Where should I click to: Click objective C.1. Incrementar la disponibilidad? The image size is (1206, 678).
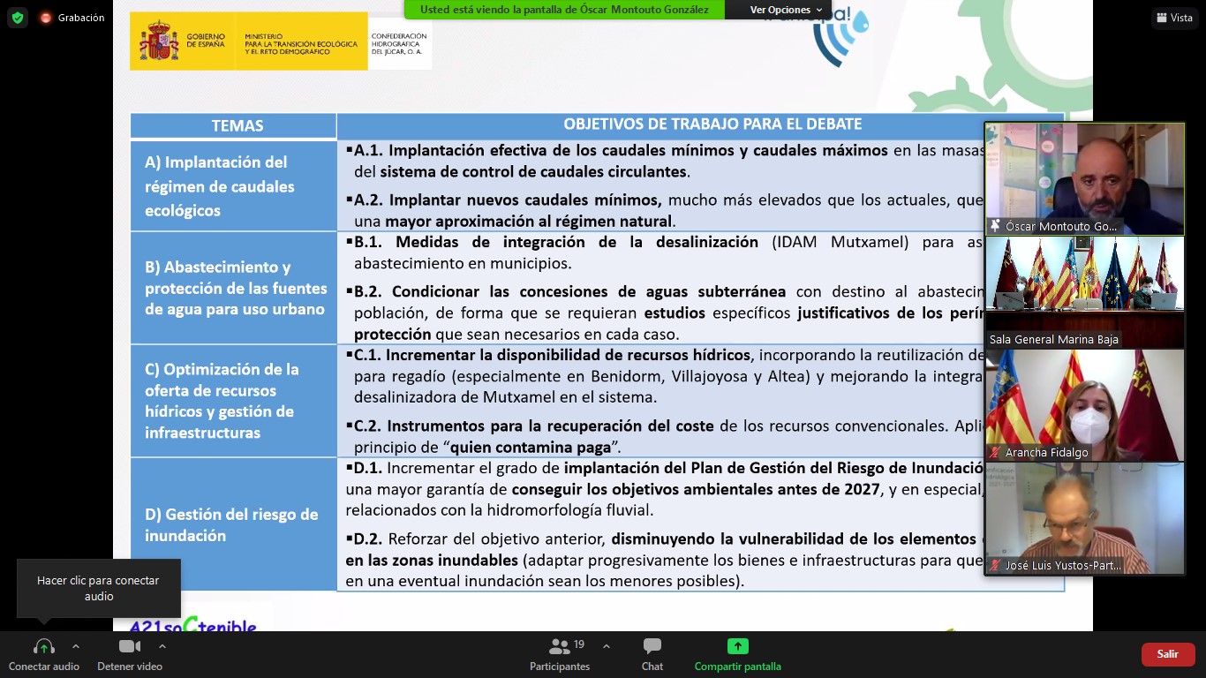tap(666, 376)
